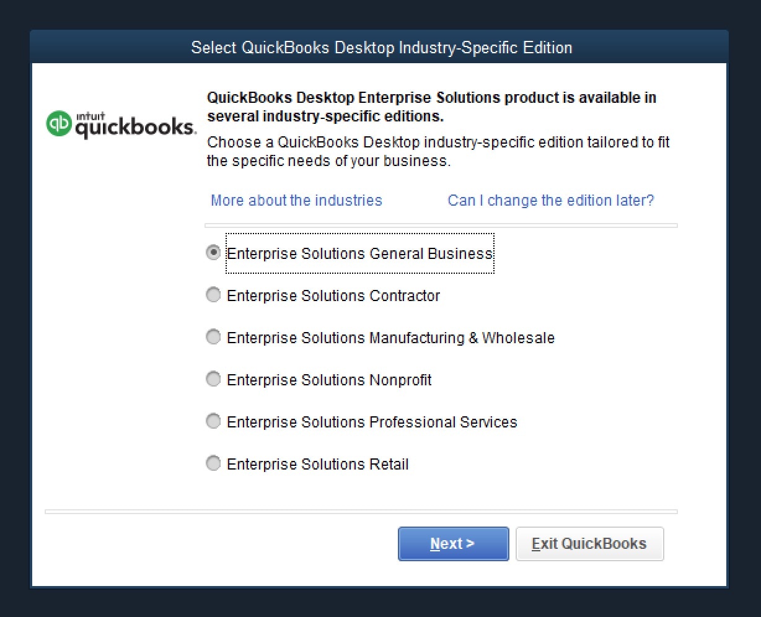Click the Enterprise Solutions Retail label text
The width and height of the screenshot is (761, 617).
[x=318, y=465]
